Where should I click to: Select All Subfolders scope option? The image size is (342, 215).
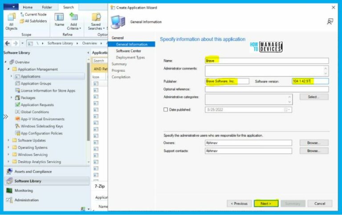33,21
